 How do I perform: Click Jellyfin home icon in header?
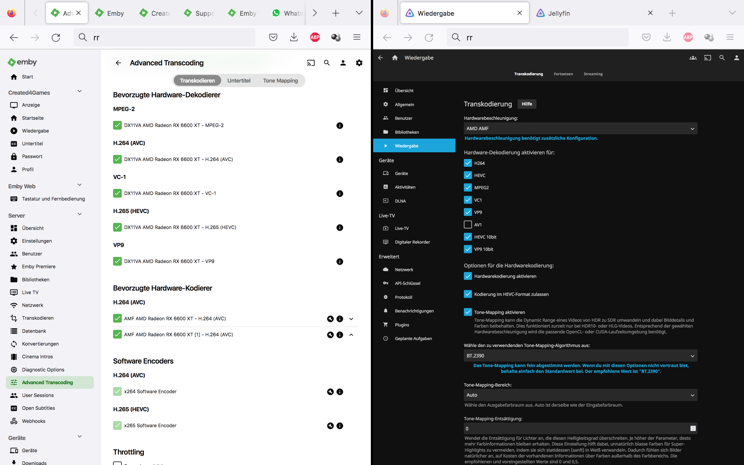click(395, 58)
